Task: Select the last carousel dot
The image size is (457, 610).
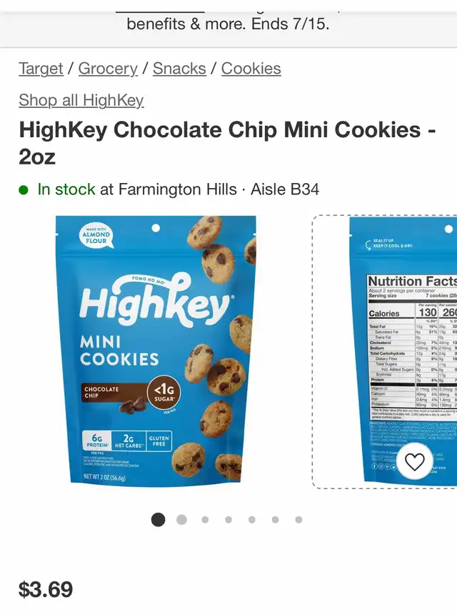Action: pyautogui.click(x=298, y=519)
